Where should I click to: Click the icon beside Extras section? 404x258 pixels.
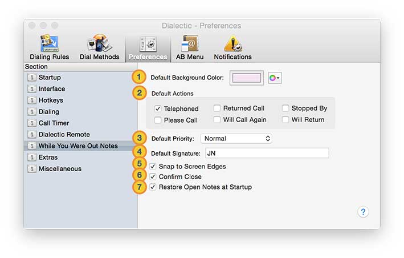pos(32,157)
